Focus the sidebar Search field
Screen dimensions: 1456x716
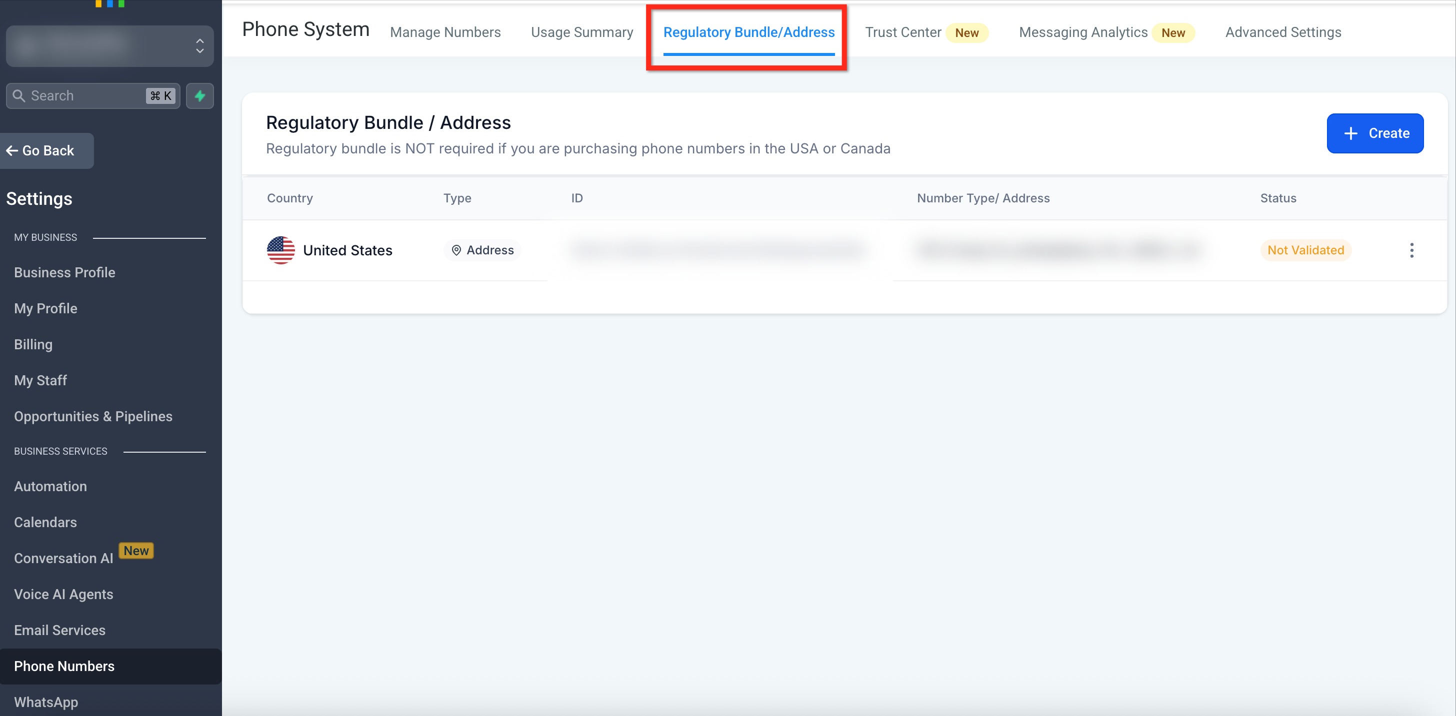[x=85, y=96]
